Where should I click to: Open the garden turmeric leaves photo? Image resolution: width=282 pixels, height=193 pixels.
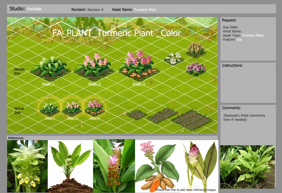[x=247, y=167]
